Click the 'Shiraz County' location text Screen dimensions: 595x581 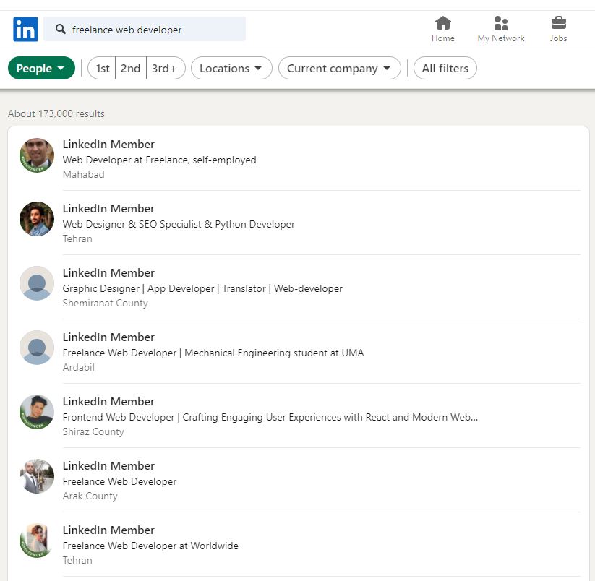click(x=93, y=431)
